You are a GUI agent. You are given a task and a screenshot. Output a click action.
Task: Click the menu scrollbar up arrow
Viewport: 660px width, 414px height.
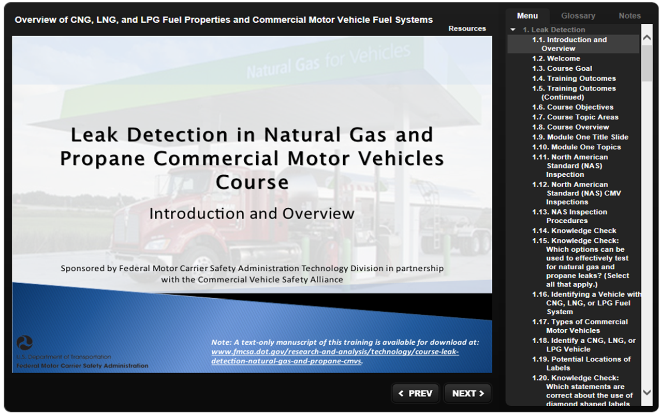click(647, 38)
